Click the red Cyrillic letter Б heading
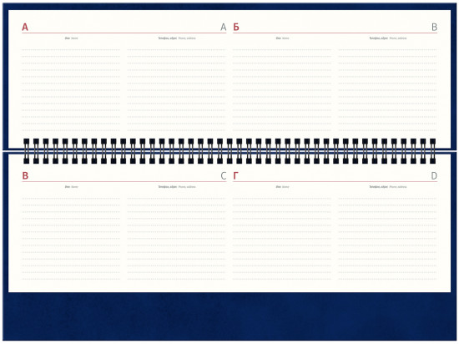 (x=236, y=28)
